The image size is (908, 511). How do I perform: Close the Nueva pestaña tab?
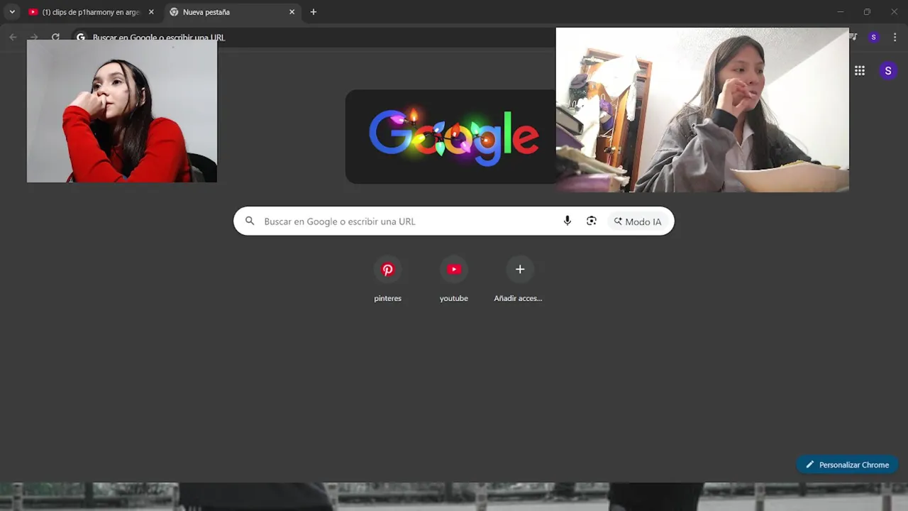(x=292, y=12)
